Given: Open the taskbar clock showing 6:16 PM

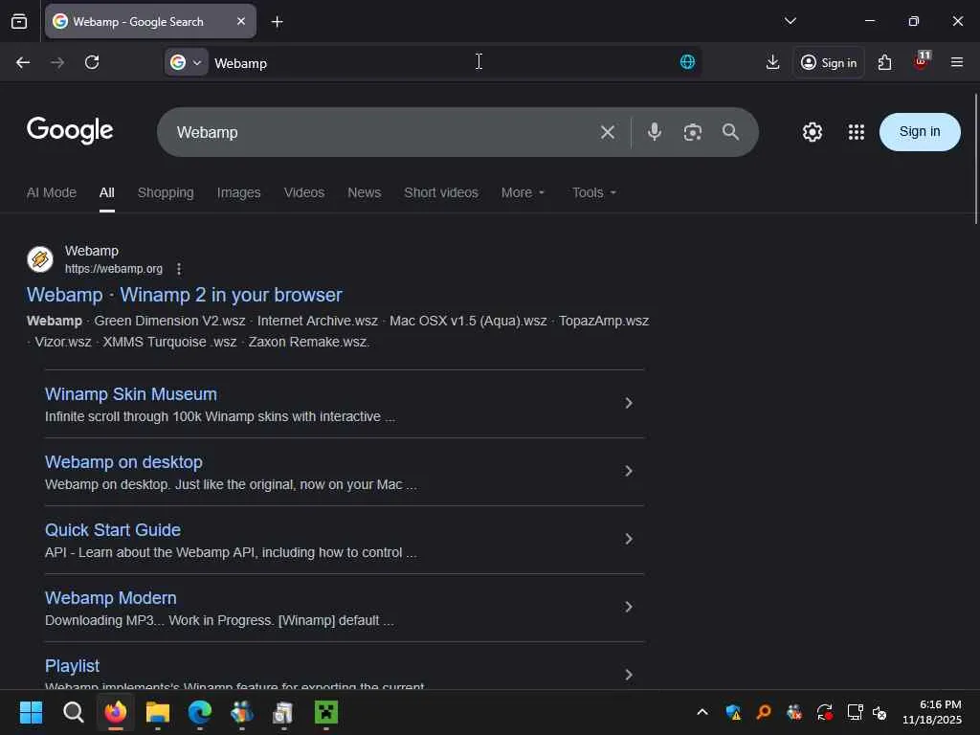Looking at the screenshot, I should tap(932, 712).
